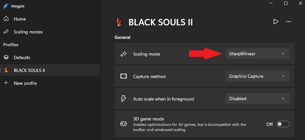Select the Defaults profile
Image resolution: width=305 pixels, height=140 pixels.
click(x=22, y=57)
